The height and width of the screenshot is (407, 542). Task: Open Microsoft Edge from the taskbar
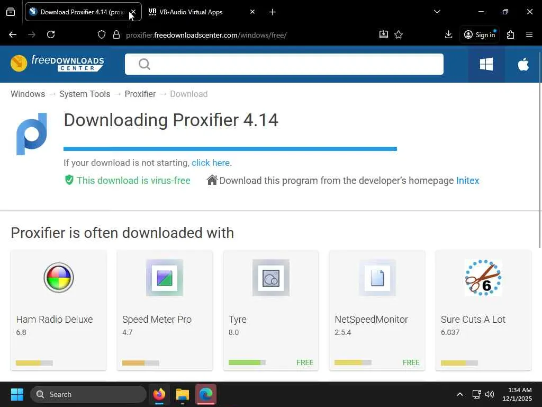pyautogui.click(x=206, y=394)
